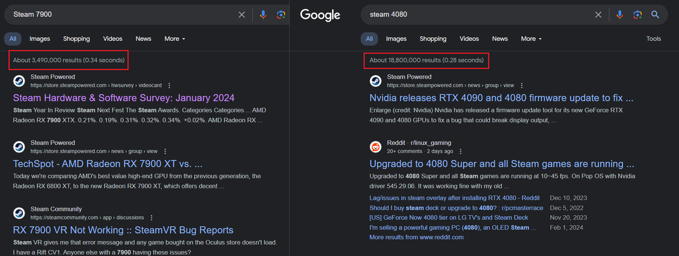Image resolution: width=679 pixels, height=256 pixels.
Task: Select the All tab in the left 'Steam 7900' window
Action: click(x=13, y=39)
